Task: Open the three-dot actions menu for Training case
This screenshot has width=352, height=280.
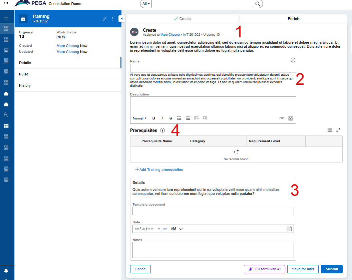Action: [113, 19]
